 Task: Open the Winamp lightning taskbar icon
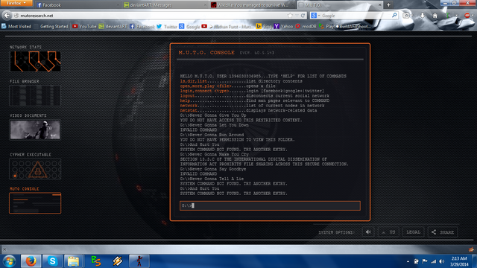click(118, 261)
